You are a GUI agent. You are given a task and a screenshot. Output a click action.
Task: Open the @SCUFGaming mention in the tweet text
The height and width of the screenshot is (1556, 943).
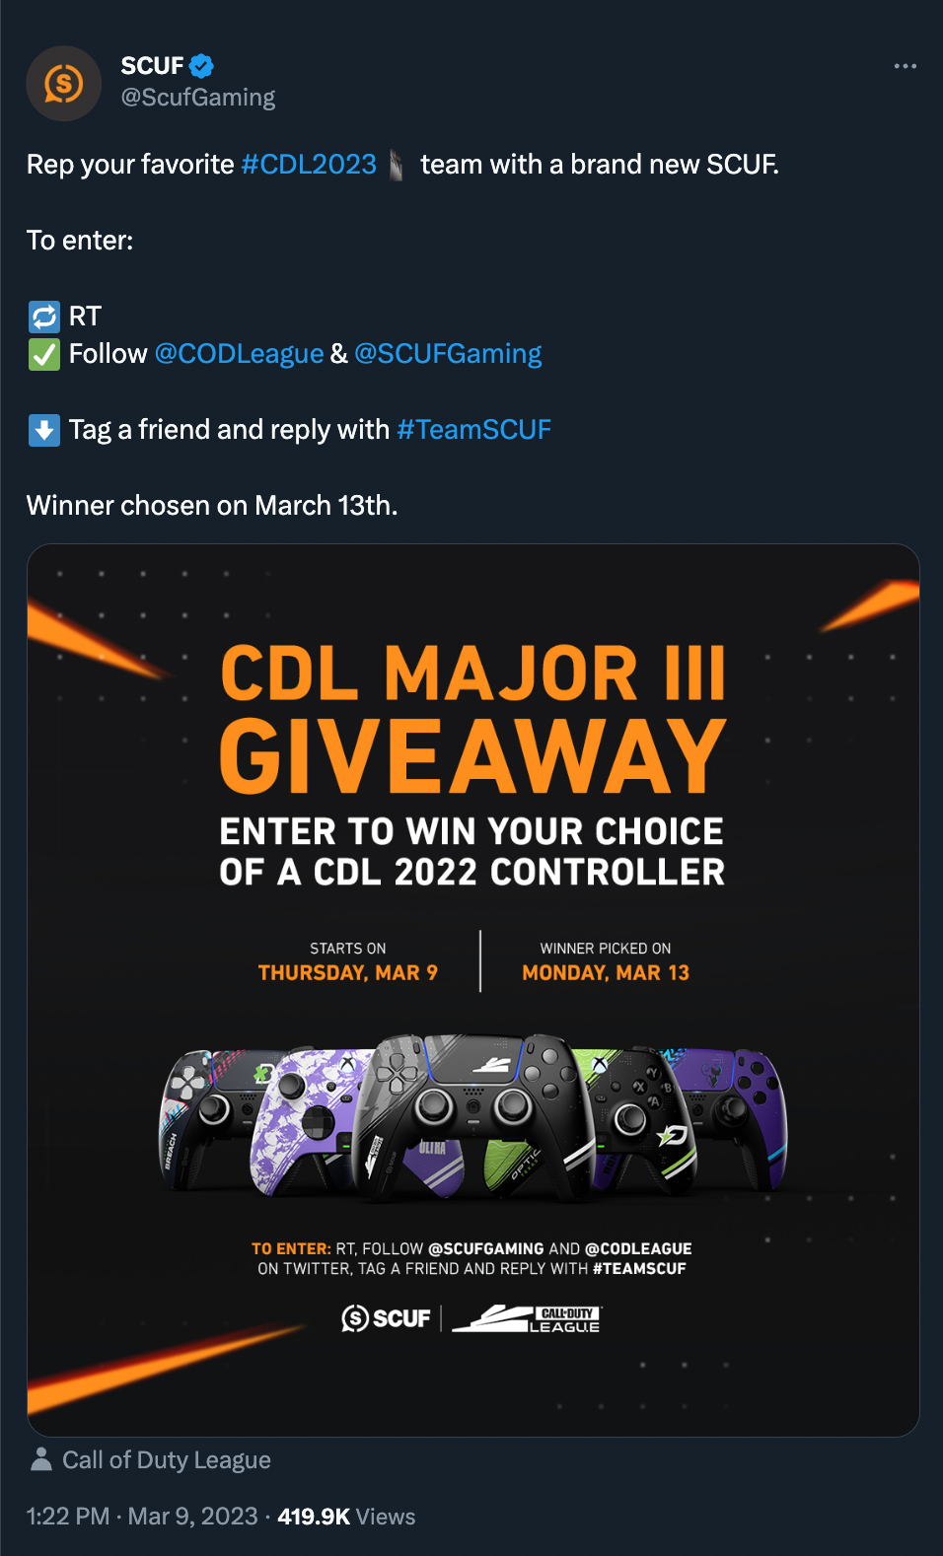coord(448,354)
